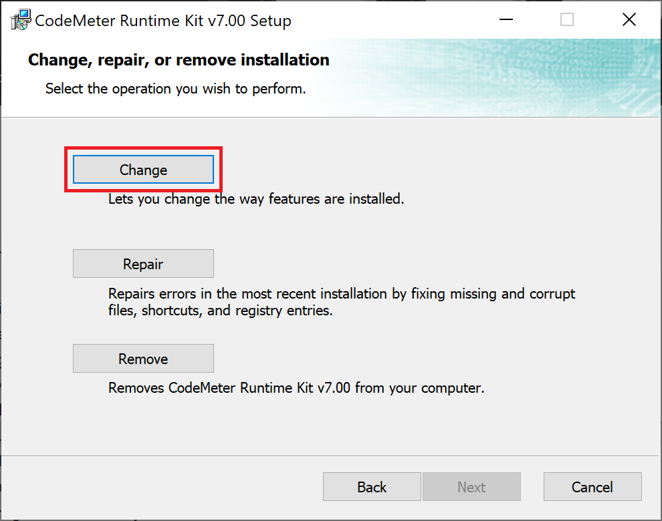The image size is (662, 521).
Task: Click the disabled maximize box
Action: 567,20
